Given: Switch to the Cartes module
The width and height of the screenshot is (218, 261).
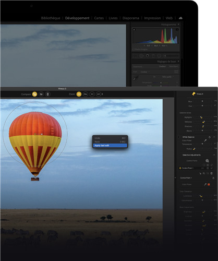Looking at the screenshot, I should point(99,18).
